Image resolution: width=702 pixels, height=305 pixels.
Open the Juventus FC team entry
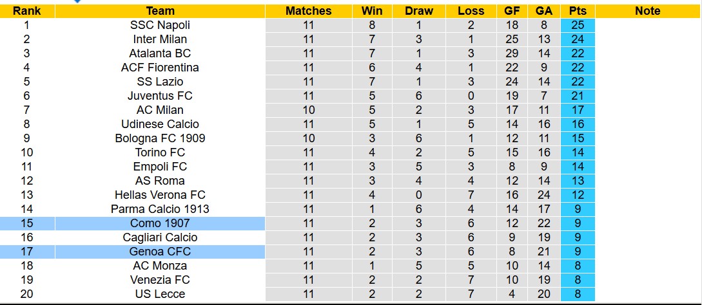click(x=160, y=96)
